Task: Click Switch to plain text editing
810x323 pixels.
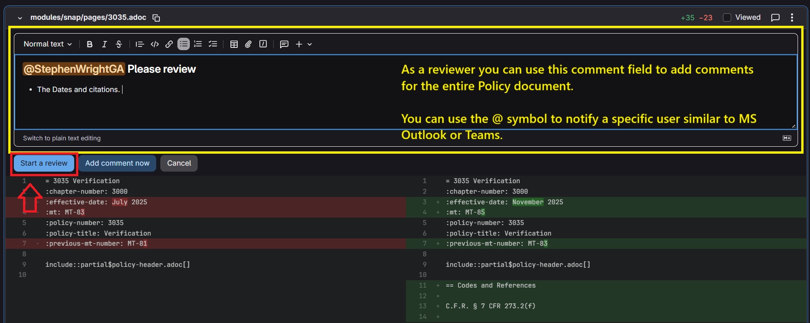Action: click(62, 138)
